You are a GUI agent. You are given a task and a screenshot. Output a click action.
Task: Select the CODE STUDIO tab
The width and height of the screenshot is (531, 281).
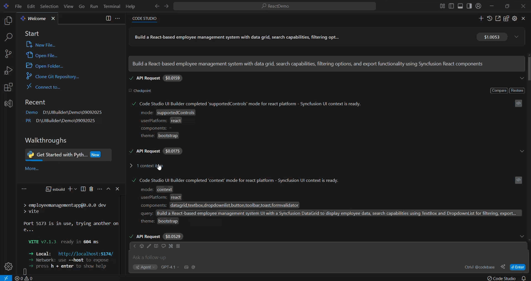point(144,18)
